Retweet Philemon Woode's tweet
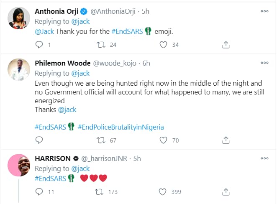Viewport: 277px width, 204px height. [x=101, y=140]
